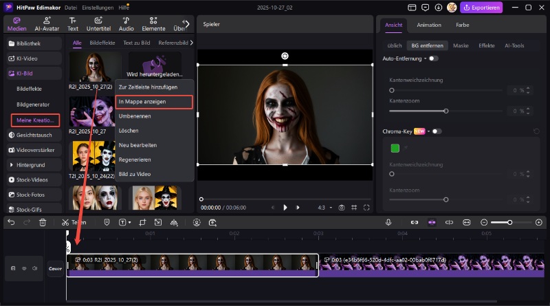Select Videoverstärker in the sidebar
The image size is (550, 306).
[x=34, y=150]
